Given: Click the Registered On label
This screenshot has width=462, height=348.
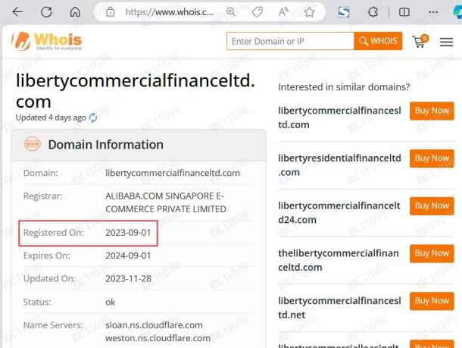Looking at the screenshot, I should tap(54, 233).
